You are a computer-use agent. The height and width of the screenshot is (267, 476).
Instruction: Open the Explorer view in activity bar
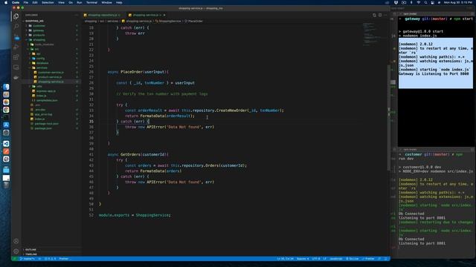[16, 16]
